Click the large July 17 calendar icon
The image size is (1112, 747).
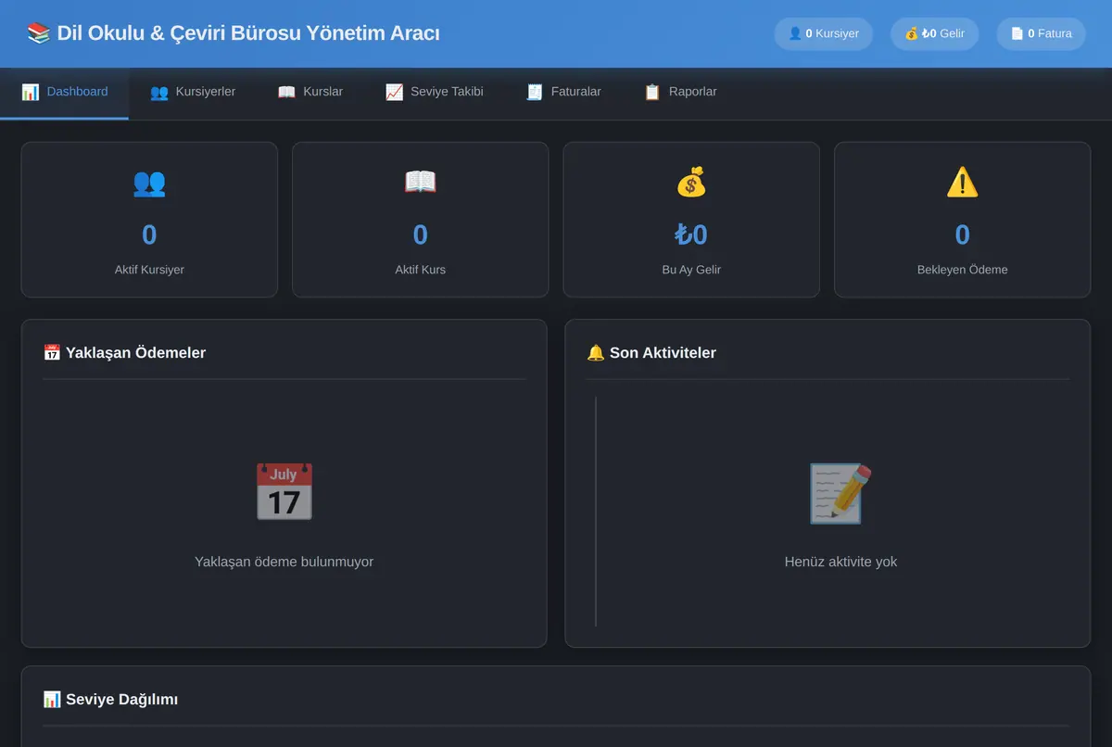284,492
